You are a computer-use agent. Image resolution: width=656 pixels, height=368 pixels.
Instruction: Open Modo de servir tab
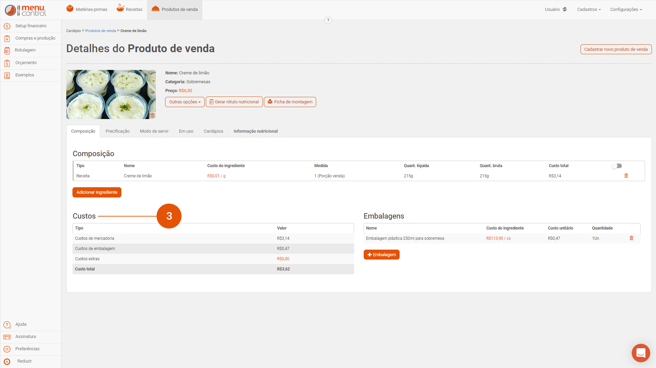pos(154,131)
